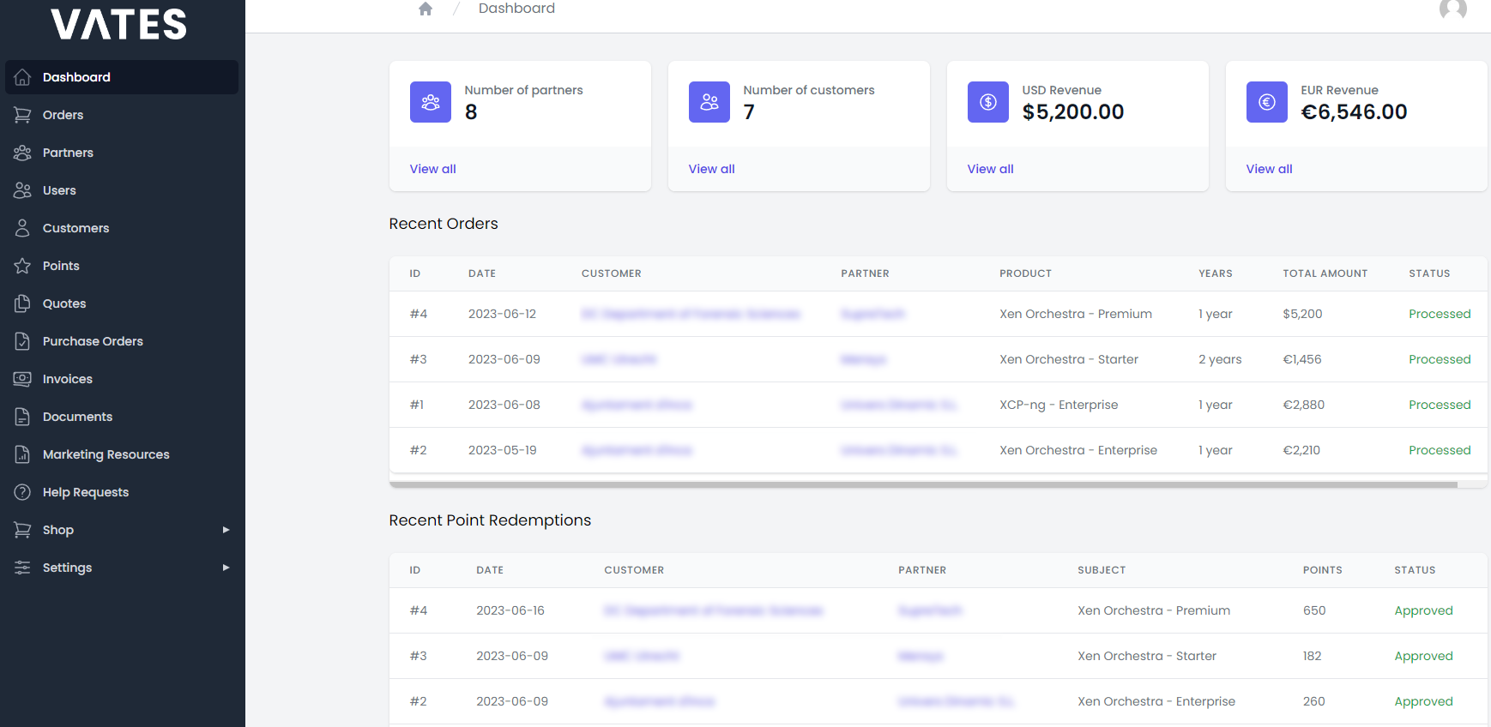This screenshot has height=727, width=1491.
Task: Open the user avatar profile menu
Action: tap(1453, 9)
